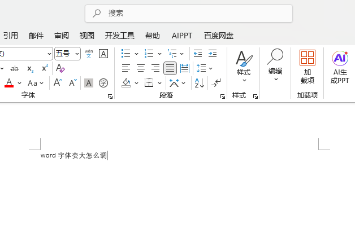The width and height of the screenshot is (355, 228).
Task: Expand bullet list style dropdown
Action: (137, 54)
